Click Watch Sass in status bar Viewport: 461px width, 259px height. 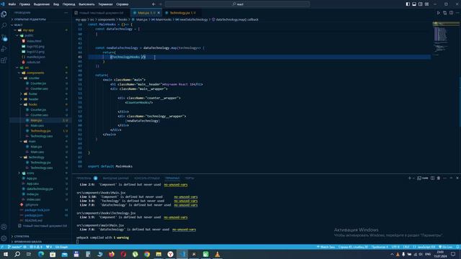326,247
